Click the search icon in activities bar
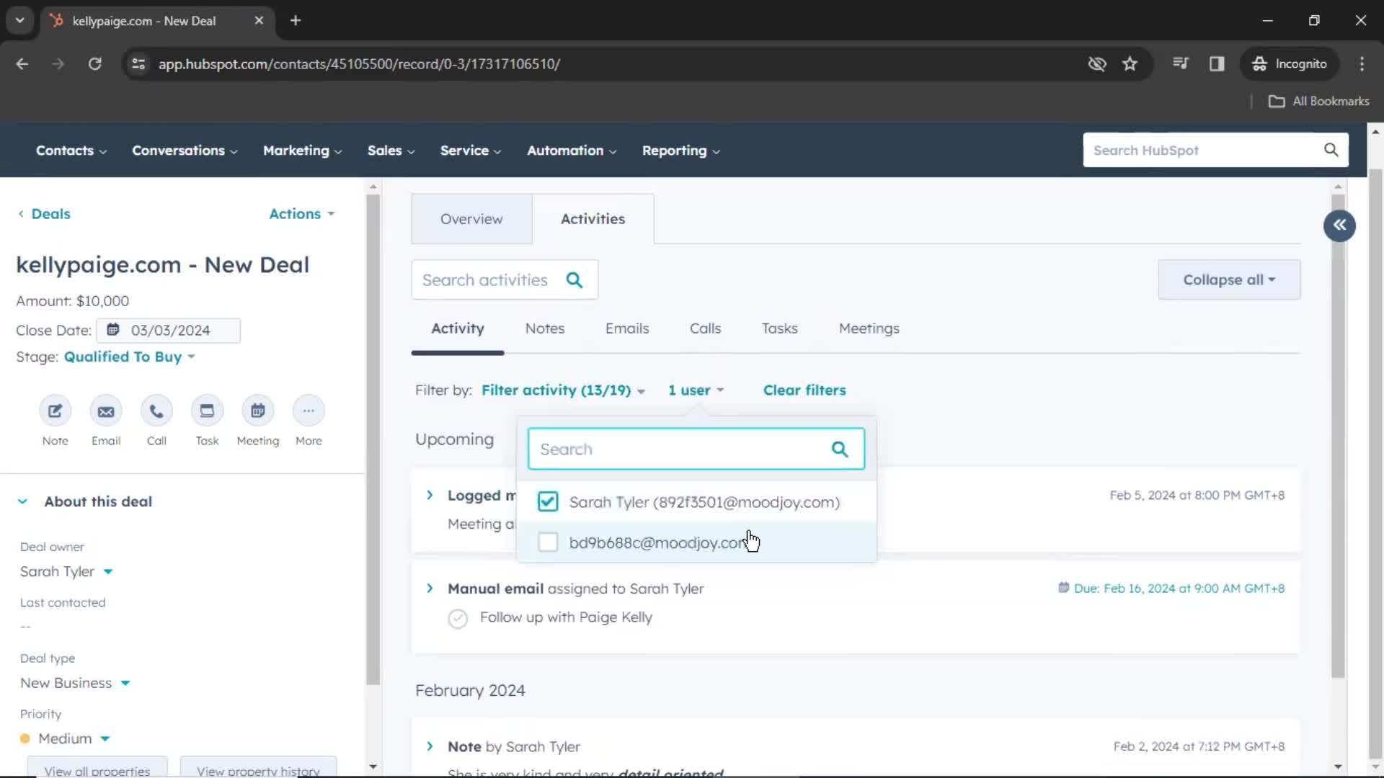Screen dimensions: 1384x778 click(574, 280)
